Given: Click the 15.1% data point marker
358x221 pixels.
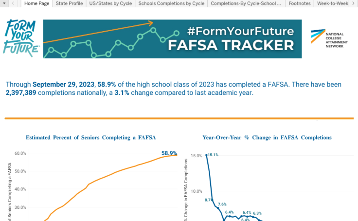Looking at the screenshot, I should 206,155.
